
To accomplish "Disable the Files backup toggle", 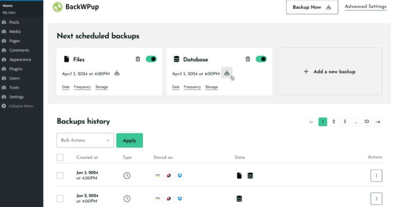I will click(x=151, y=59).
